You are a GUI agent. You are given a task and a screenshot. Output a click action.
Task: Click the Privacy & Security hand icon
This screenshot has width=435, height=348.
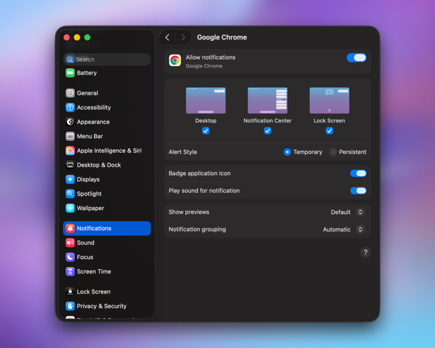(70, 306)
